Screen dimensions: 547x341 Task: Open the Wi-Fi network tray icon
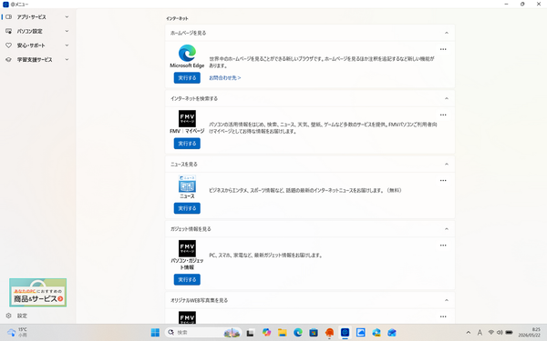(491, 332)
